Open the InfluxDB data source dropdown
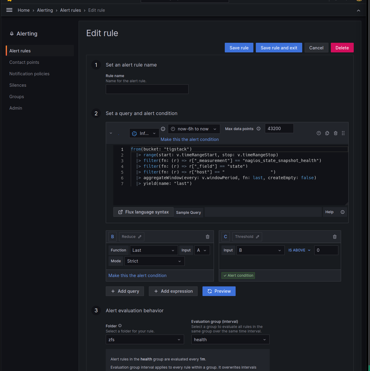The width and height of the screenshot is (370, 371). click(x=144, y=133)
